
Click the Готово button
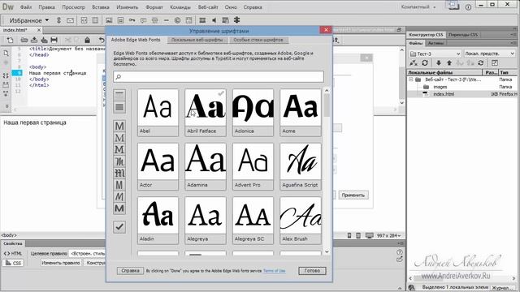click(x=312, y=270)
